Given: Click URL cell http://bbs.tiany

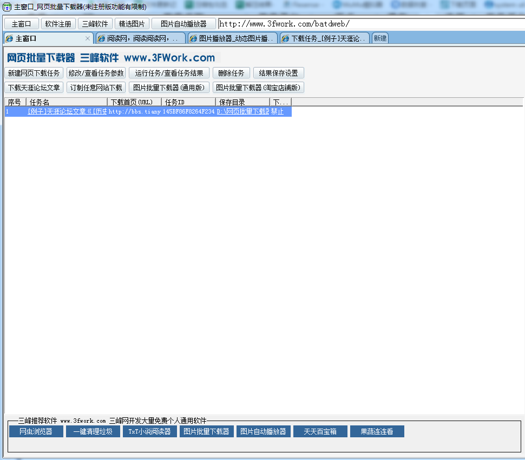Looking at the screenshot, I should pyautogui.click(x=135, y=111).
